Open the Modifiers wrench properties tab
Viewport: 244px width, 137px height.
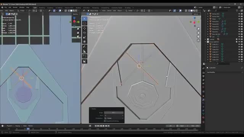click(203, 100)
